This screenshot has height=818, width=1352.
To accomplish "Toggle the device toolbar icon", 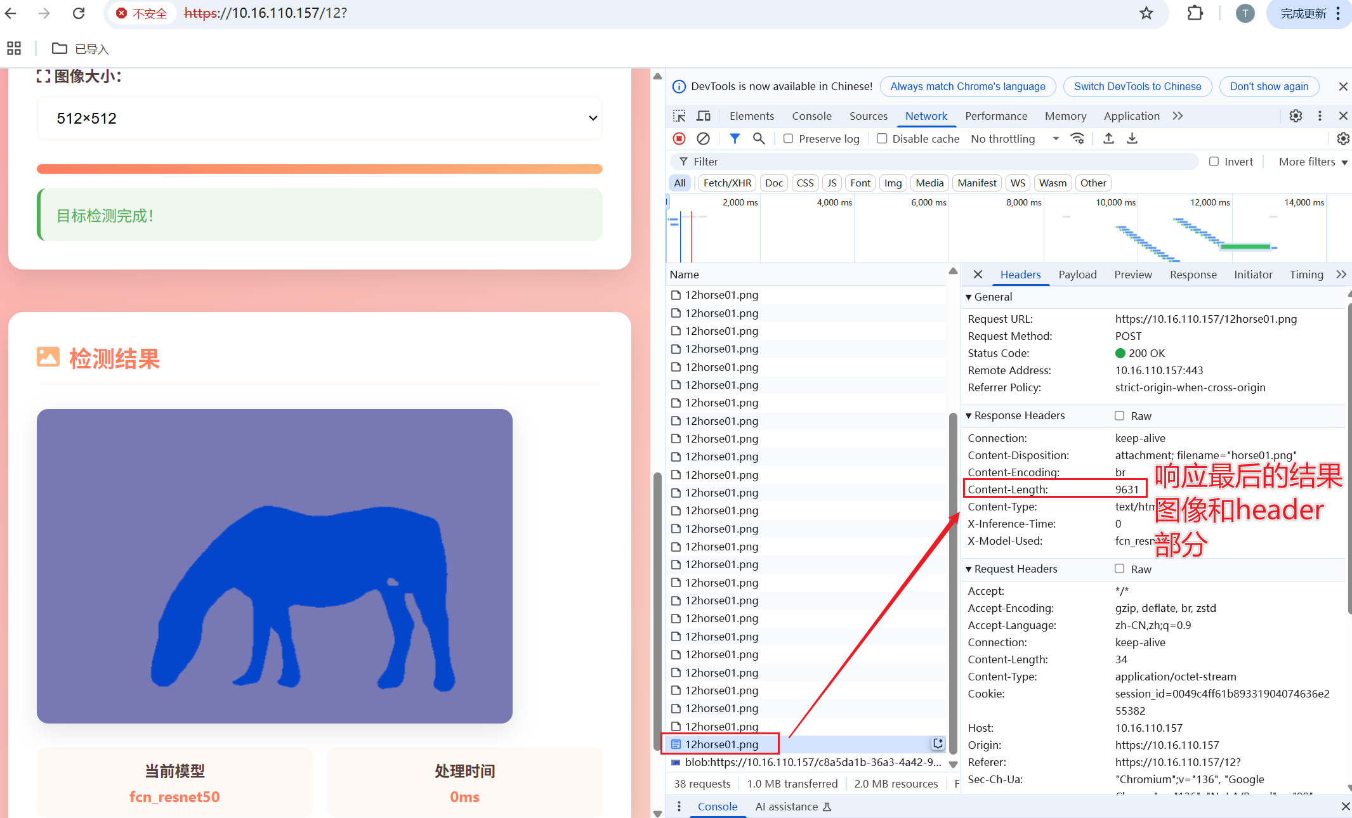I will pos(704,116).
